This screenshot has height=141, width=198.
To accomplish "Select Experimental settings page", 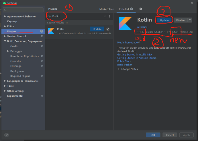I will tap(15, 96).
